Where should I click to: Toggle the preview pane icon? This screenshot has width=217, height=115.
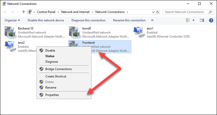pos(202,21)
